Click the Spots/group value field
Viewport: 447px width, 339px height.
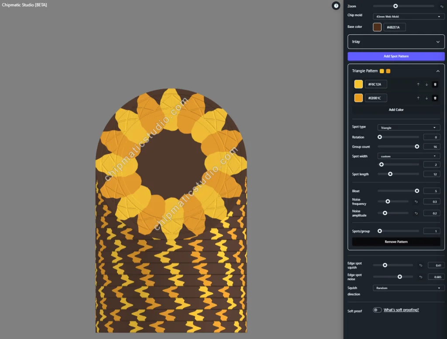point(432,231)
